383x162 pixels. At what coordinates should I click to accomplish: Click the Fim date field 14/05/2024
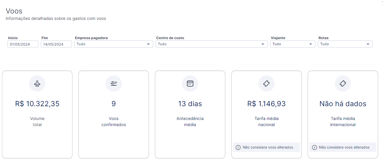coord(56,44)
